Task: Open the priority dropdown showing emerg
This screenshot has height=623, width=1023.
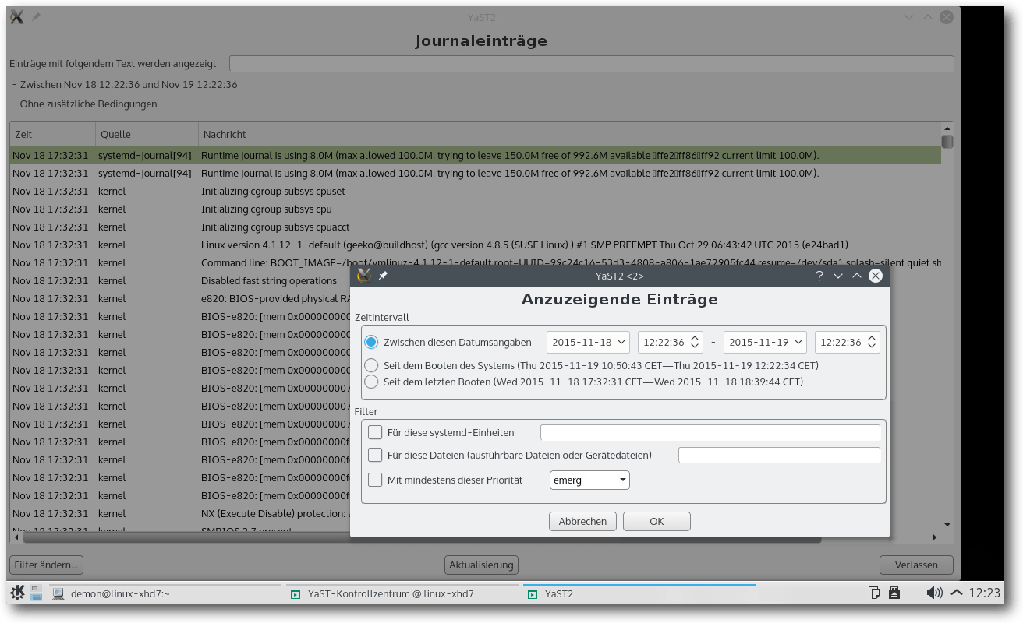Action: pos(589,480)
